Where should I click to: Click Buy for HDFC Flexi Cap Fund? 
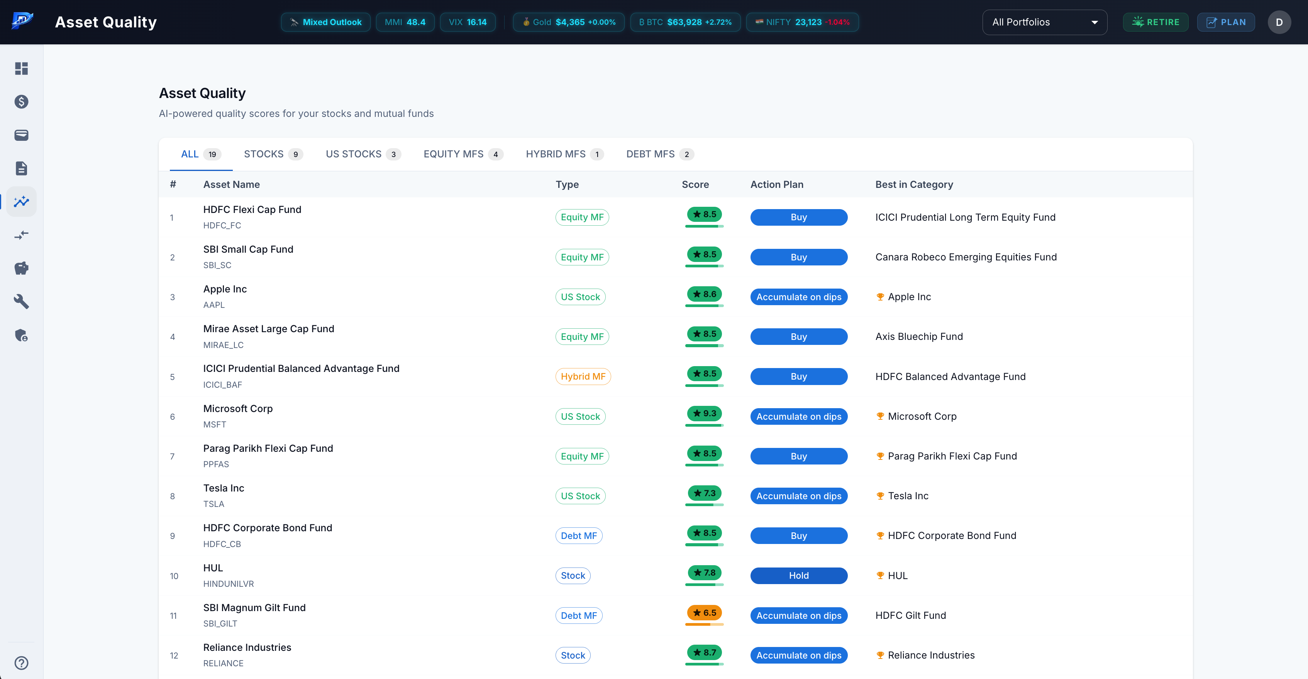798,217
